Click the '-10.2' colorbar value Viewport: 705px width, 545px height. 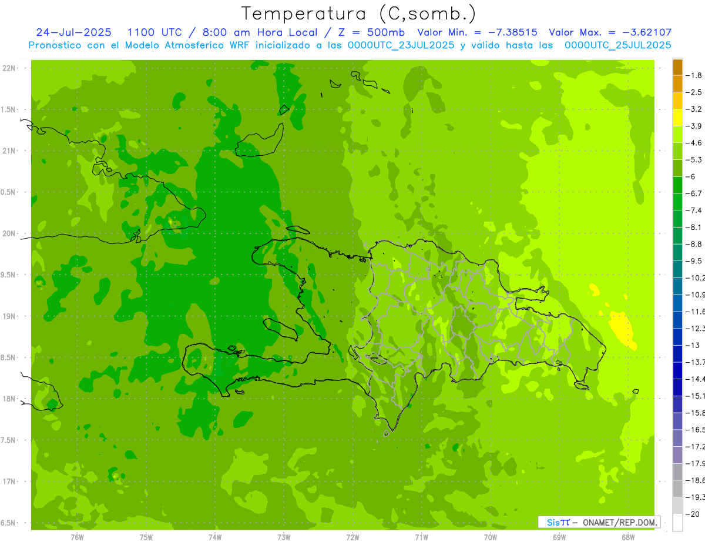696,277
